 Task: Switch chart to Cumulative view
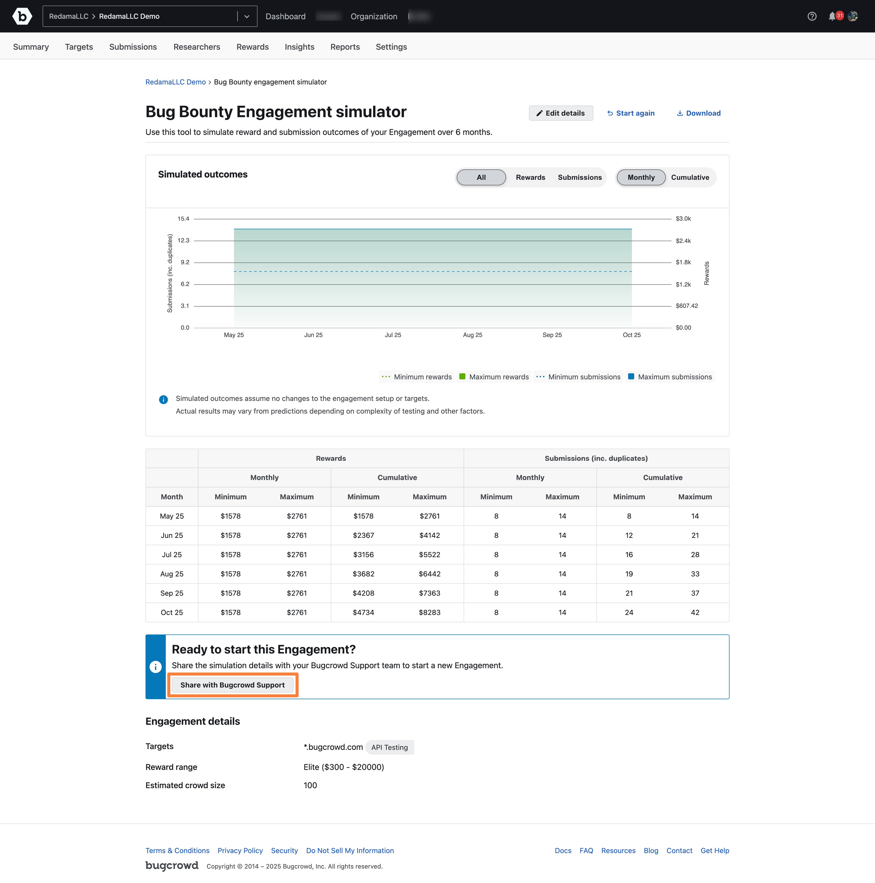[690, 177]
